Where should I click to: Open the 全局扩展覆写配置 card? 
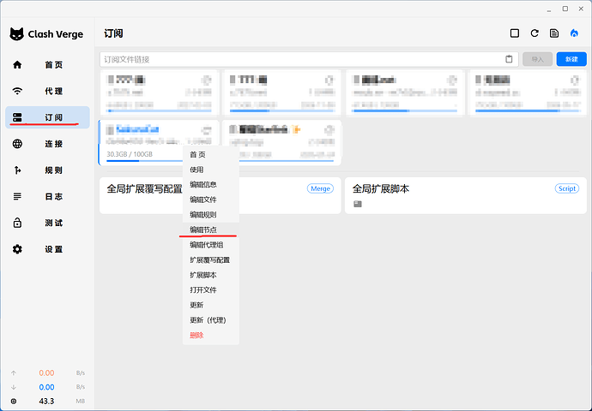pyautogui.click(x=220, y=195)
